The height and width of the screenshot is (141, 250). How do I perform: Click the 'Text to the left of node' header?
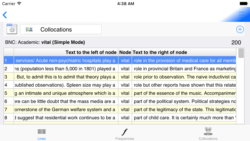pos(66,52)
